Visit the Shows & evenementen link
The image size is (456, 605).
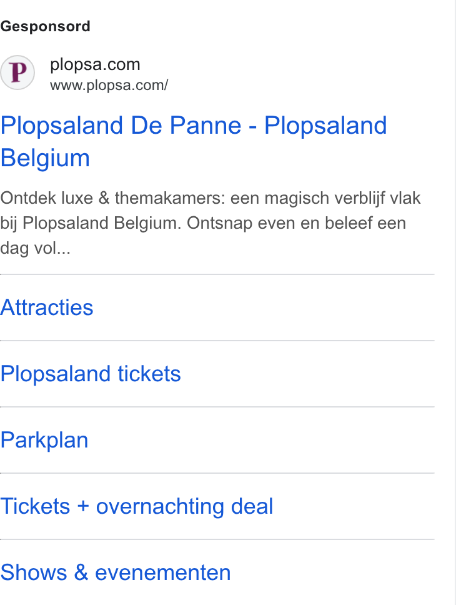[x=116, y=572]
